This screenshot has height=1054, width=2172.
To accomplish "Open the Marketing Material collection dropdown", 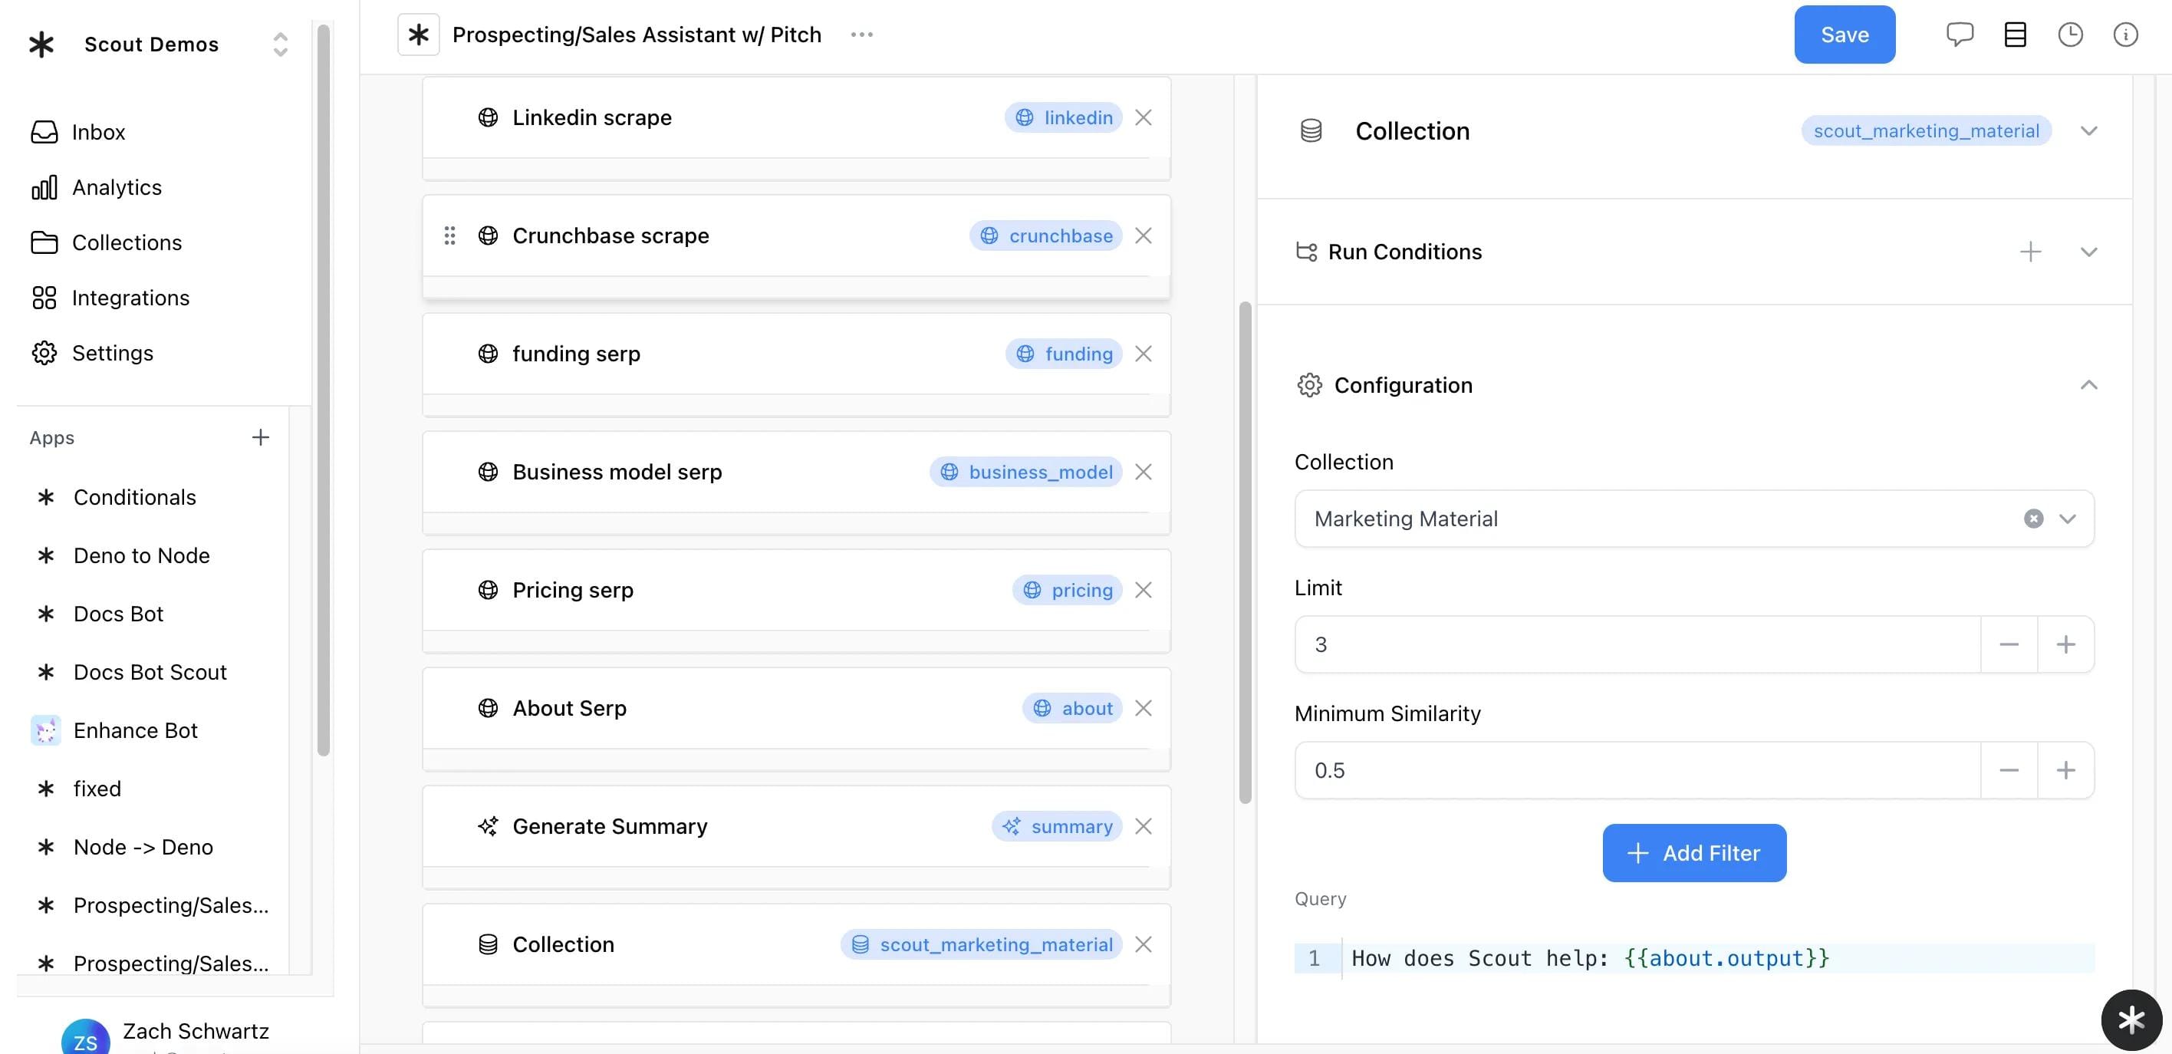I will (2067, 519).
